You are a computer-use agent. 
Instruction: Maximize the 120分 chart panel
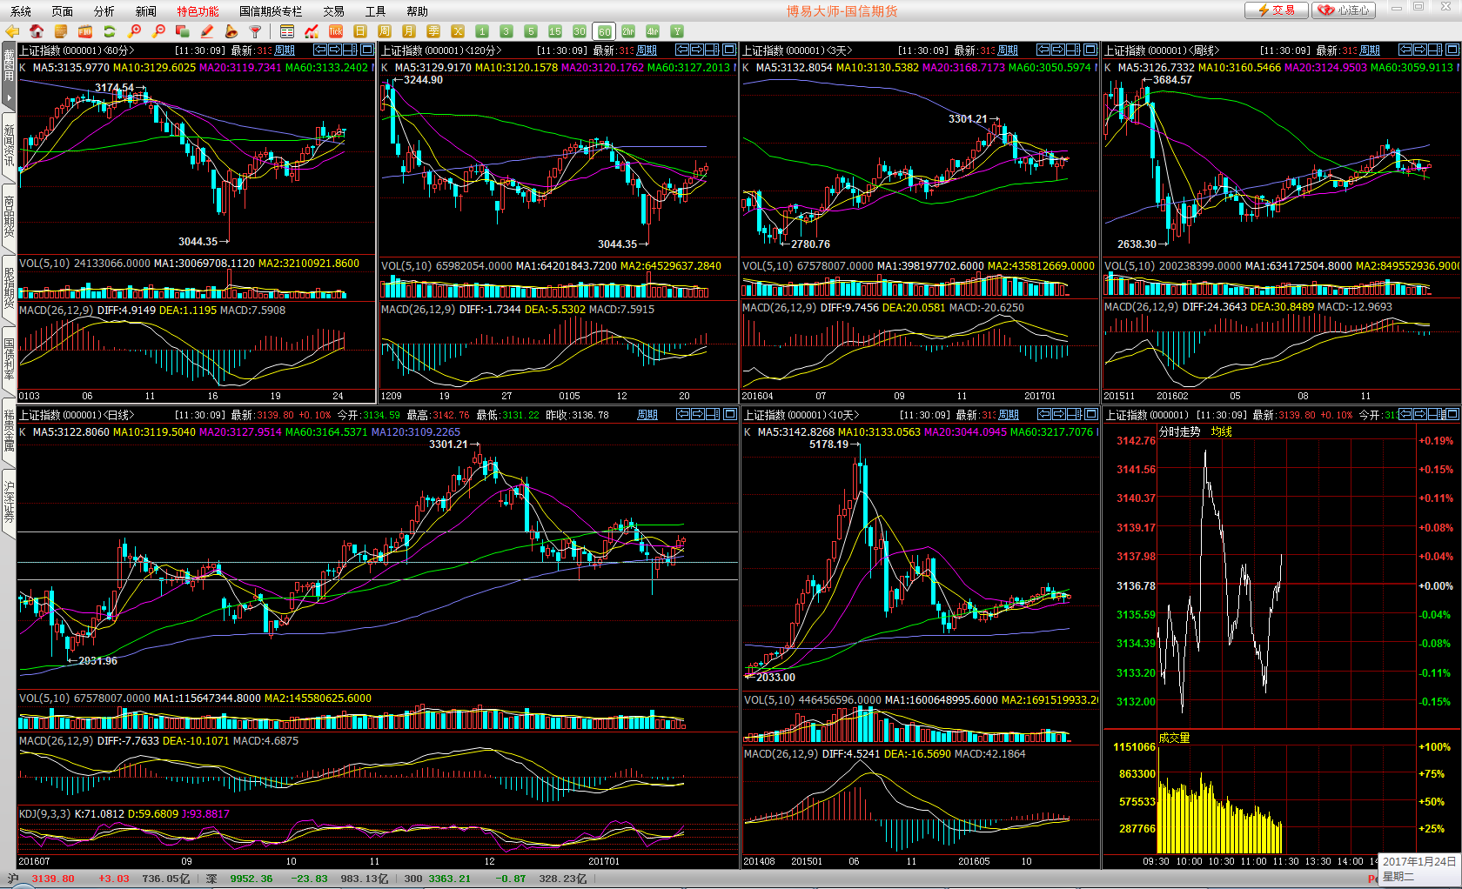pos(729,50)
